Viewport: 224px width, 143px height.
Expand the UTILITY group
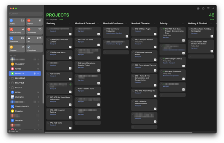pos(10,88)
